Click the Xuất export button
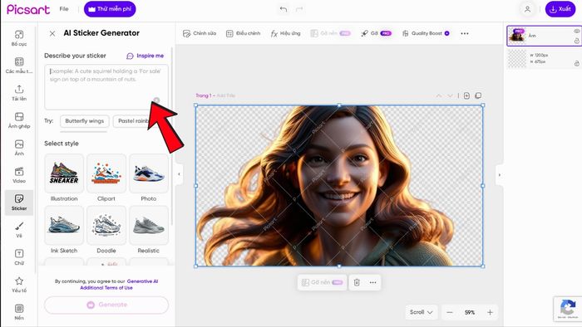This screenshot has width=582, height=327. point(560,9)
